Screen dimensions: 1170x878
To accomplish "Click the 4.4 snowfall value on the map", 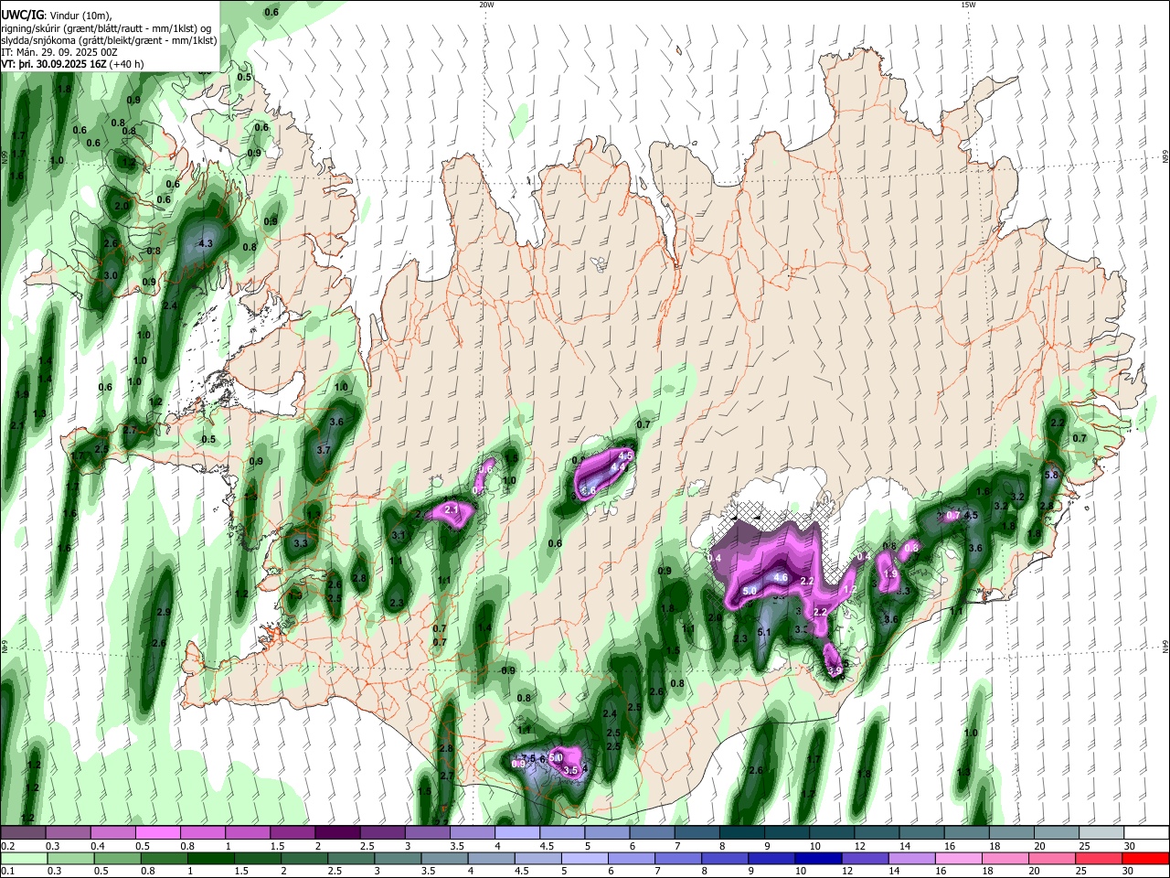I will coord(618,466).
